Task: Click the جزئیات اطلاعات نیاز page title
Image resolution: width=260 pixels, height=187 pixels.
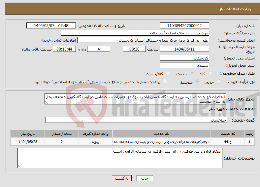Action: coord(236,9)
